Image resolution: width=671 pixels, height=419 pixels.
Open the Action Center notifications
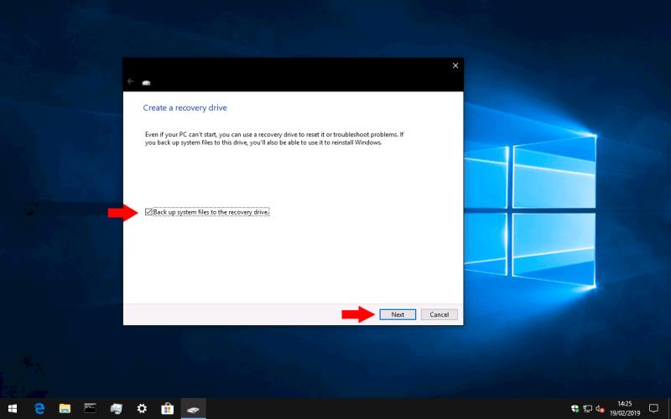[x=653, y=409]
